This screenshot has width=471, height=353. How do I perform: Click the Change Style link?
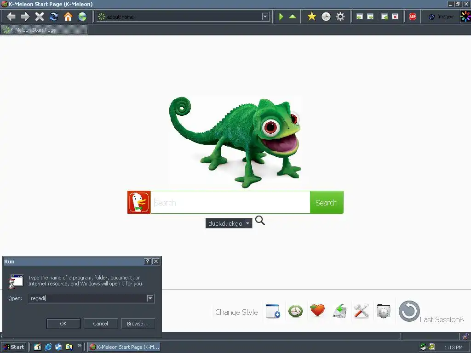click(x=236, y=312)
